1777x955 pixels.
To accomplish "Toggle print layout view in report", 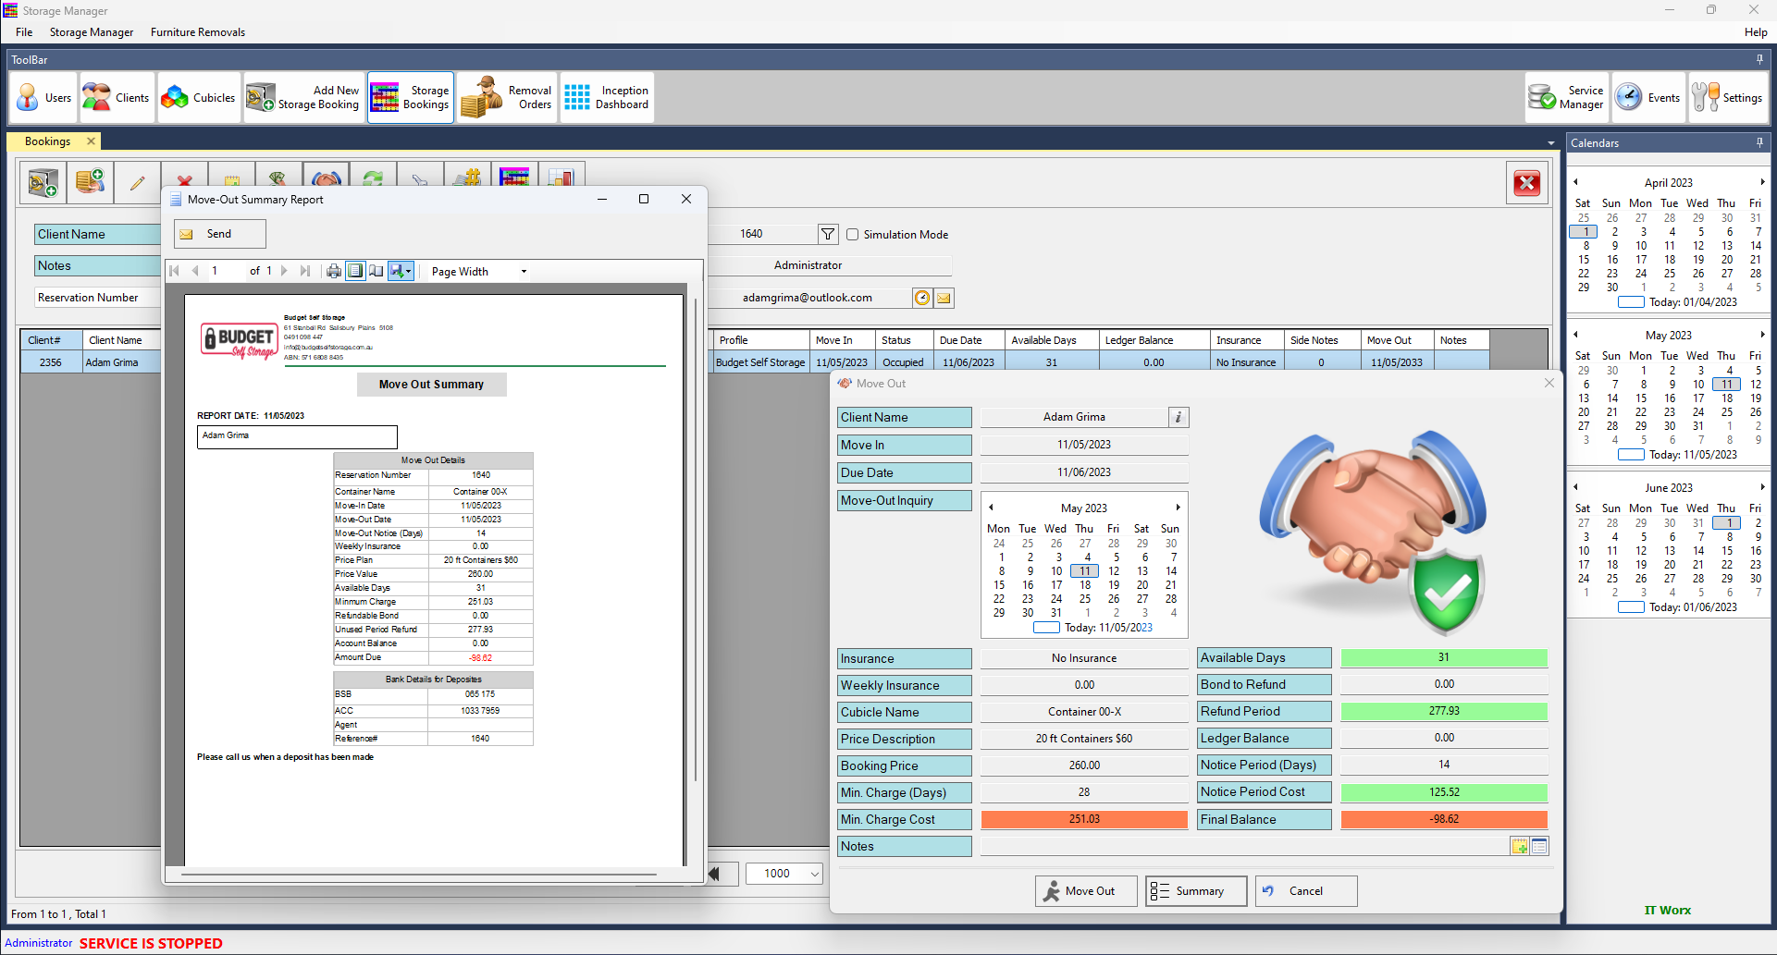I will click(355, 271).
